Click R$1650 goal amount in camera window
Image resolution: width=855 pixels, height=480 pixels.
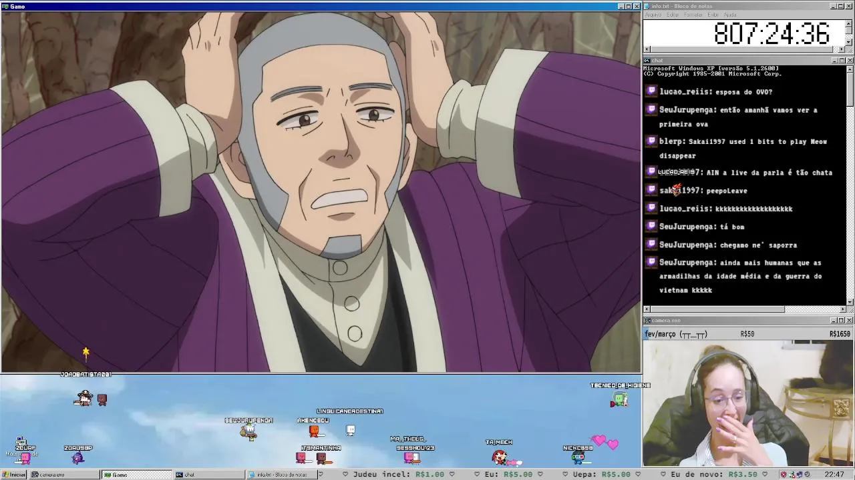pos(840,334)
